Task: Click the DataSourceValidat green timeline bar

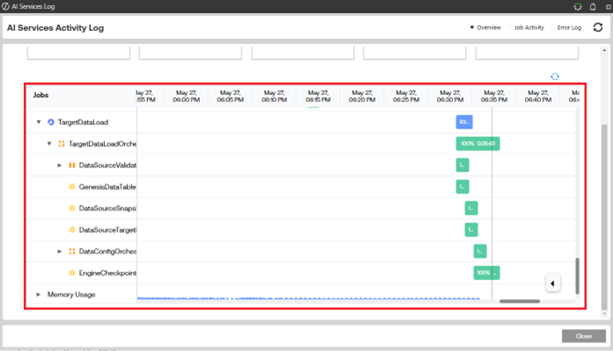Action: 462,165
